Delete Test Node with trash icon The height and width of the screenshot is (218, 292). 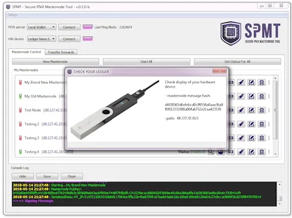coord(262,110)
